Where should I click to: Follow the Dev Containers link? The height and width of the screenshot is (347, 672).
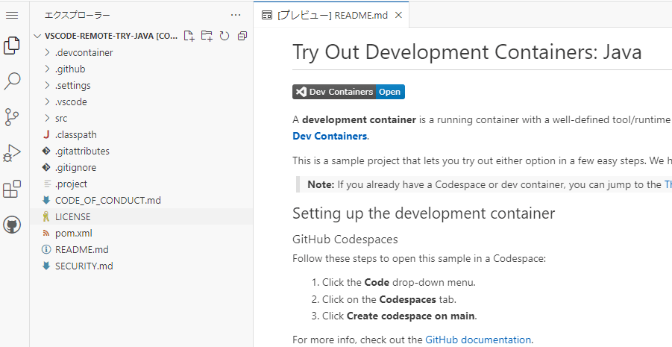click(330, 137)
